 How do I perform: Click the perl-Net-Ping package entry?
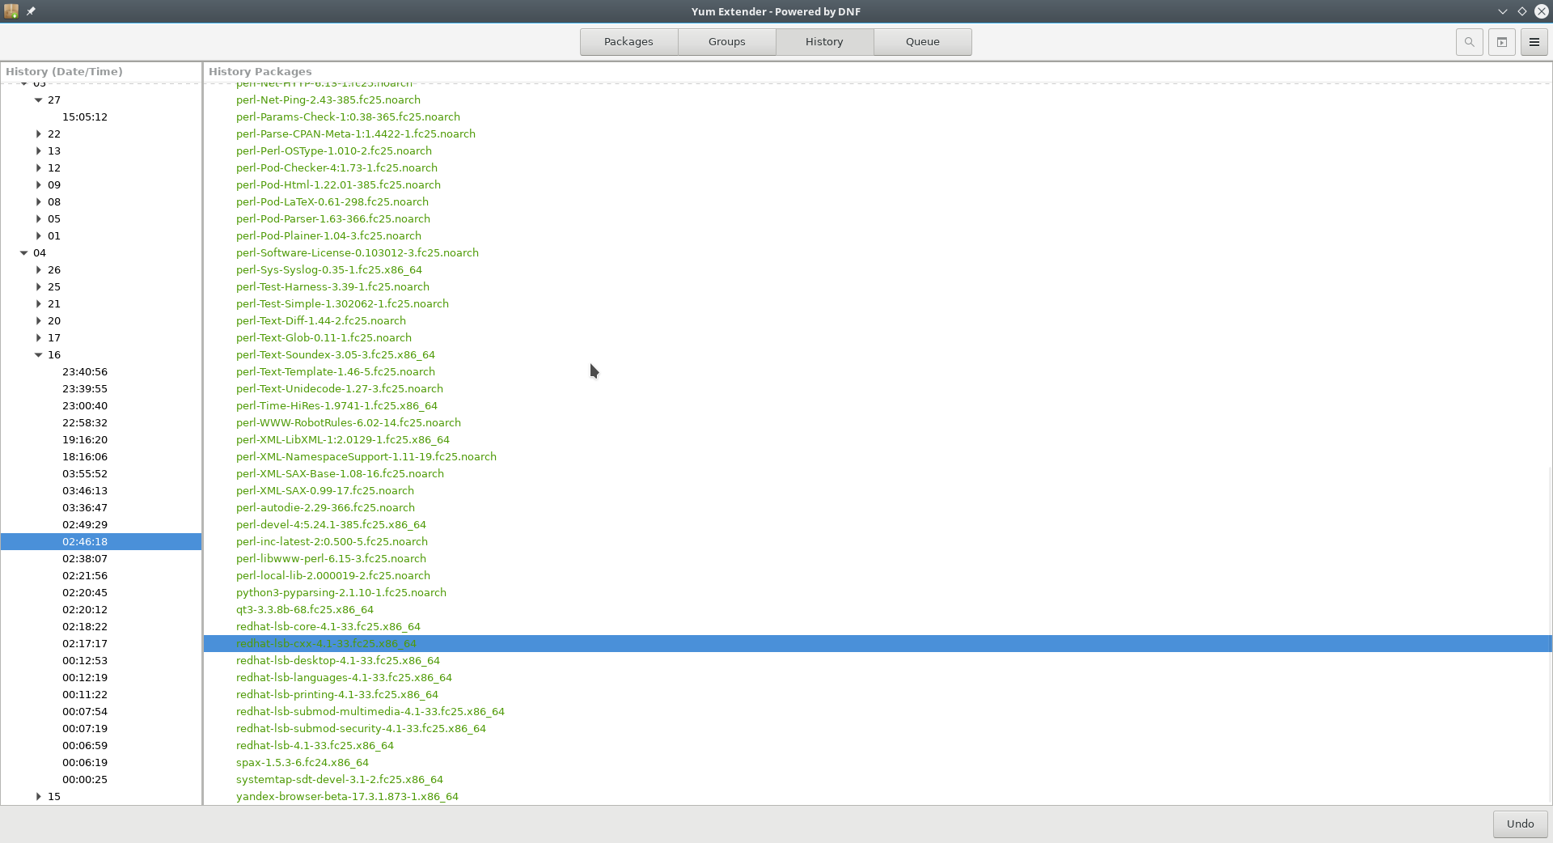tap(328, 100)
